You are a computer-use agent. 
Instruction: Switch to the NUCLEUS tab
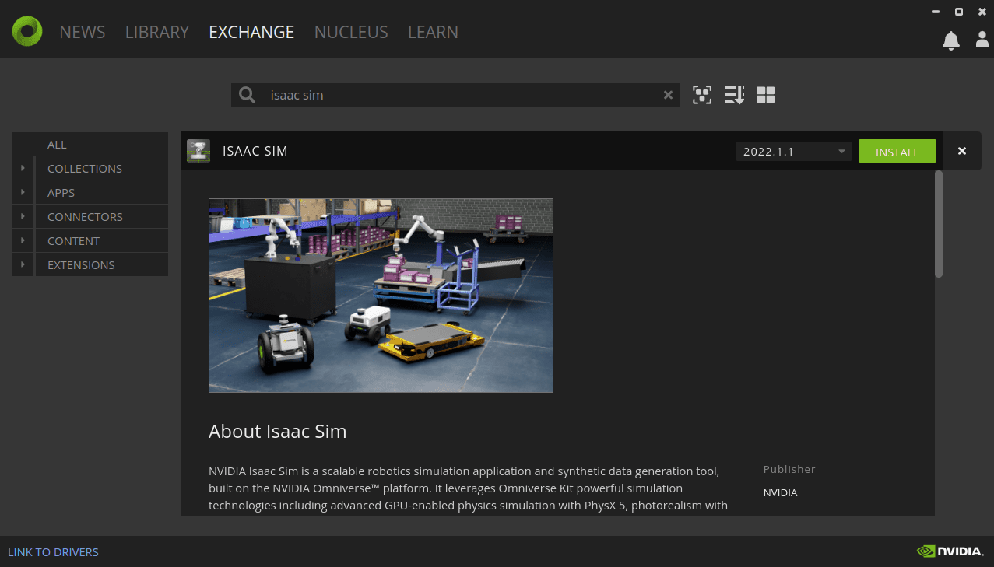tap(351, 32)
